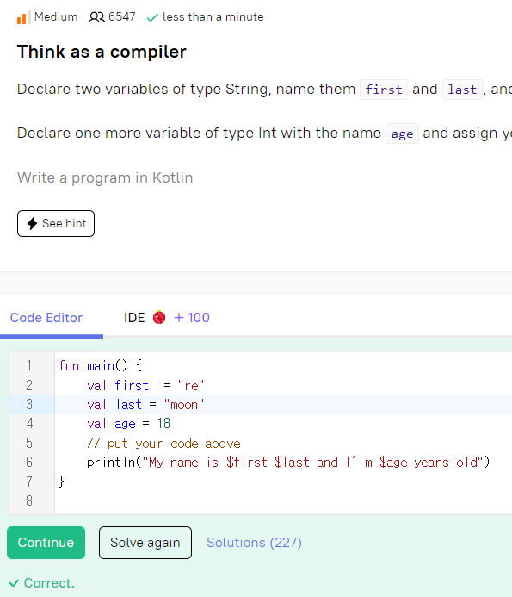Click the Solve again button
Image resolution: width=512 pixels, height=597 pixels.
pyautogui.click(x=145, y=543)
